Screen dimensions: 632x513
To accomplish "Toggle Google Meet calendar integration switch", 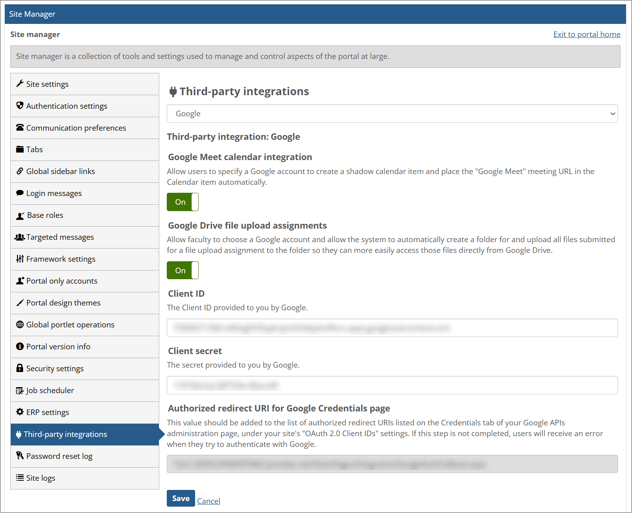I will [183, 202].
